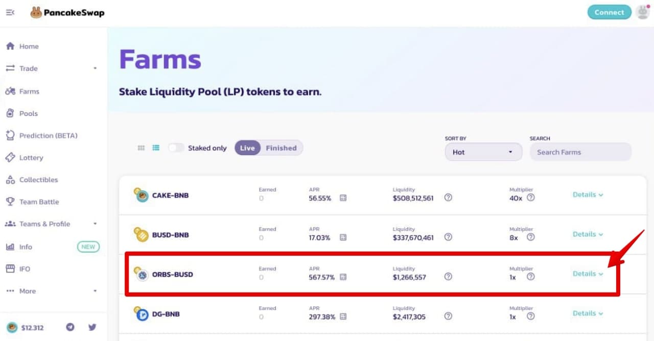Select the Live farms toggle
Image resolution: width=654 pixels, height=341 pixels.
(247, 148)
